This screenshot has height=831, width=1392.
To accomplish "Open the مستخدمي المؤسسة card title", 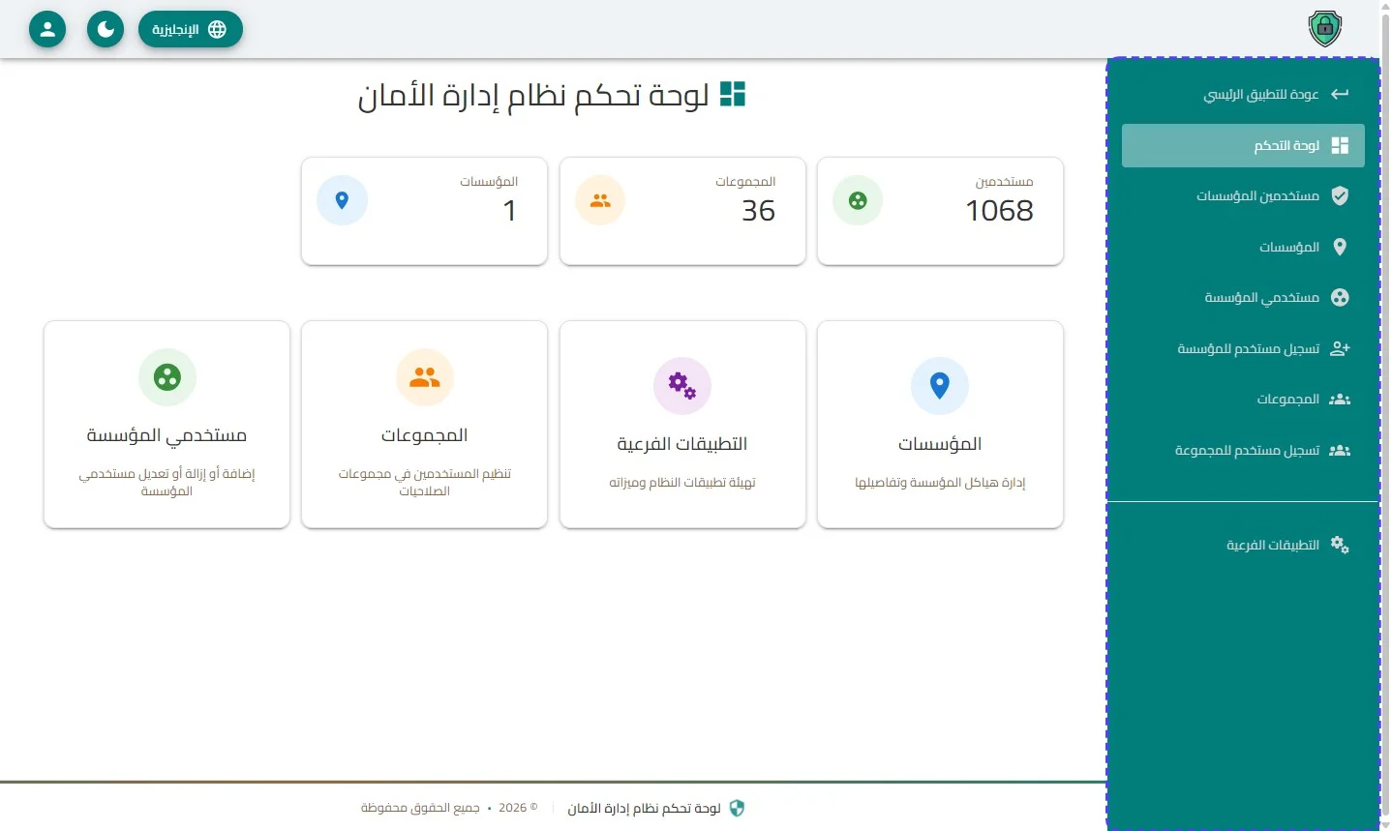I will (x=166, y=435).
